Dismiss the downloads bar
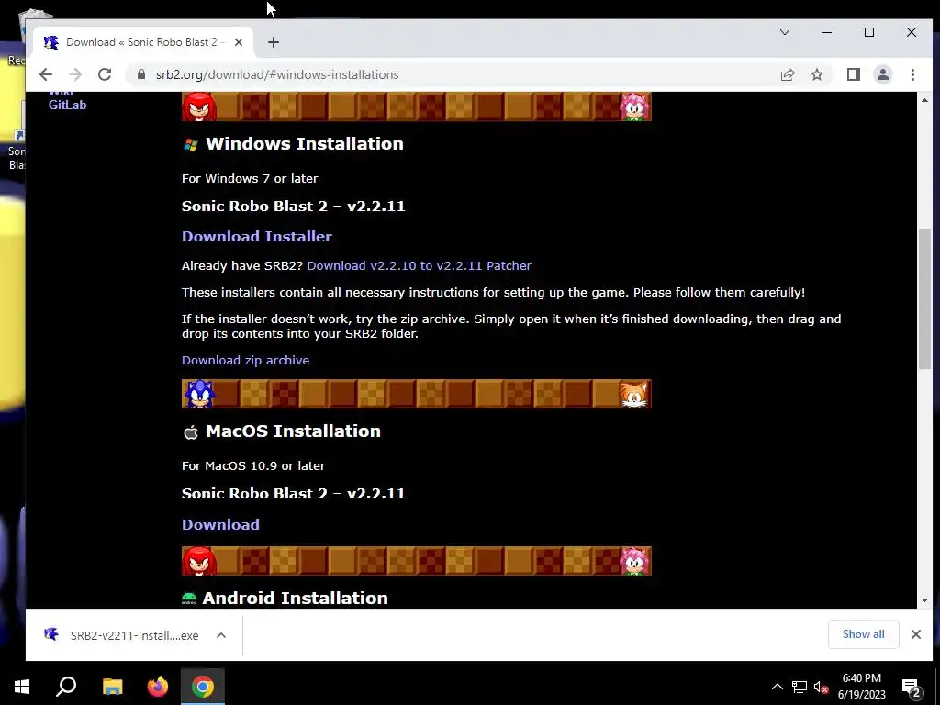The height and width of the screenshot is (705, 940). pyautogui.click(x=916, y=634)
